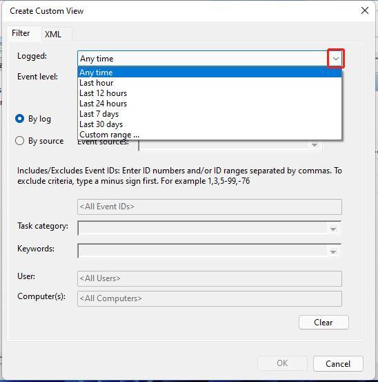Select the By log radio button
378x382 pixels.
(x=20, y=119)
